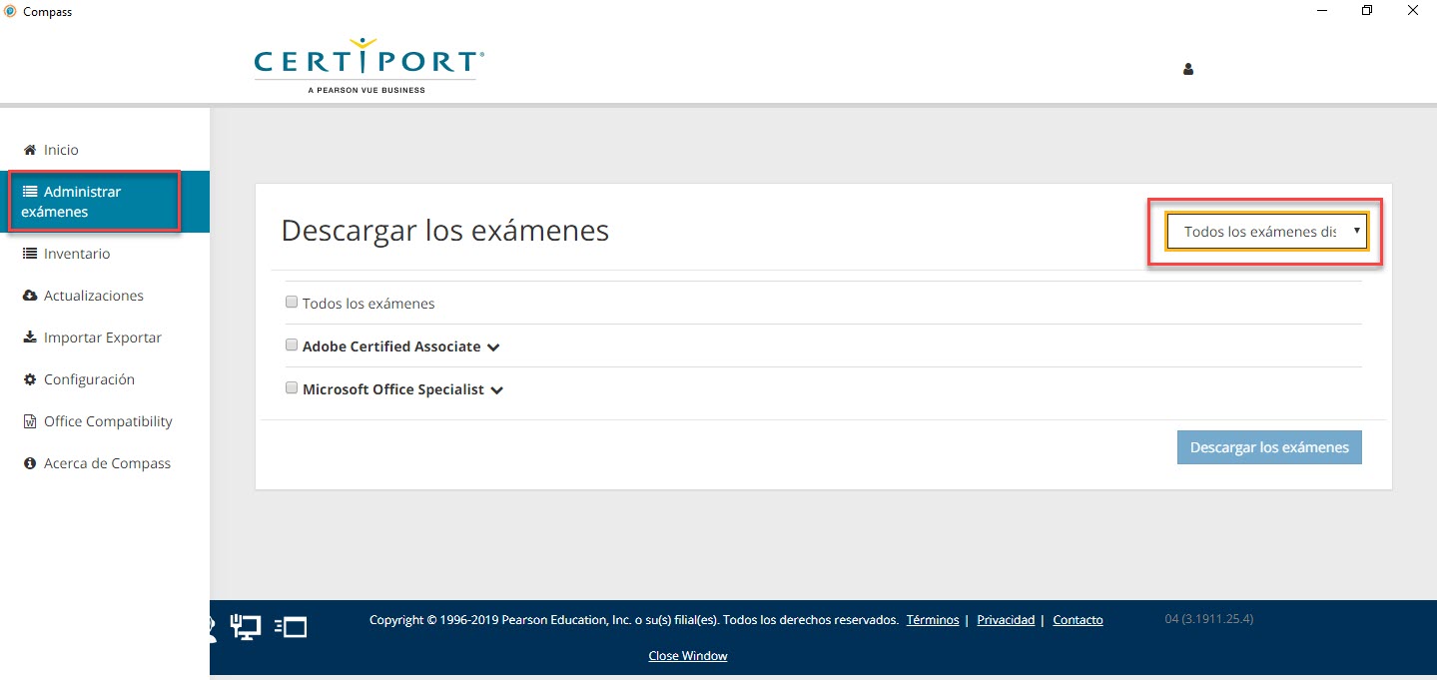Click the Compass app icon in title bar
Screen dimensions: 1437x680
point(10,12)
